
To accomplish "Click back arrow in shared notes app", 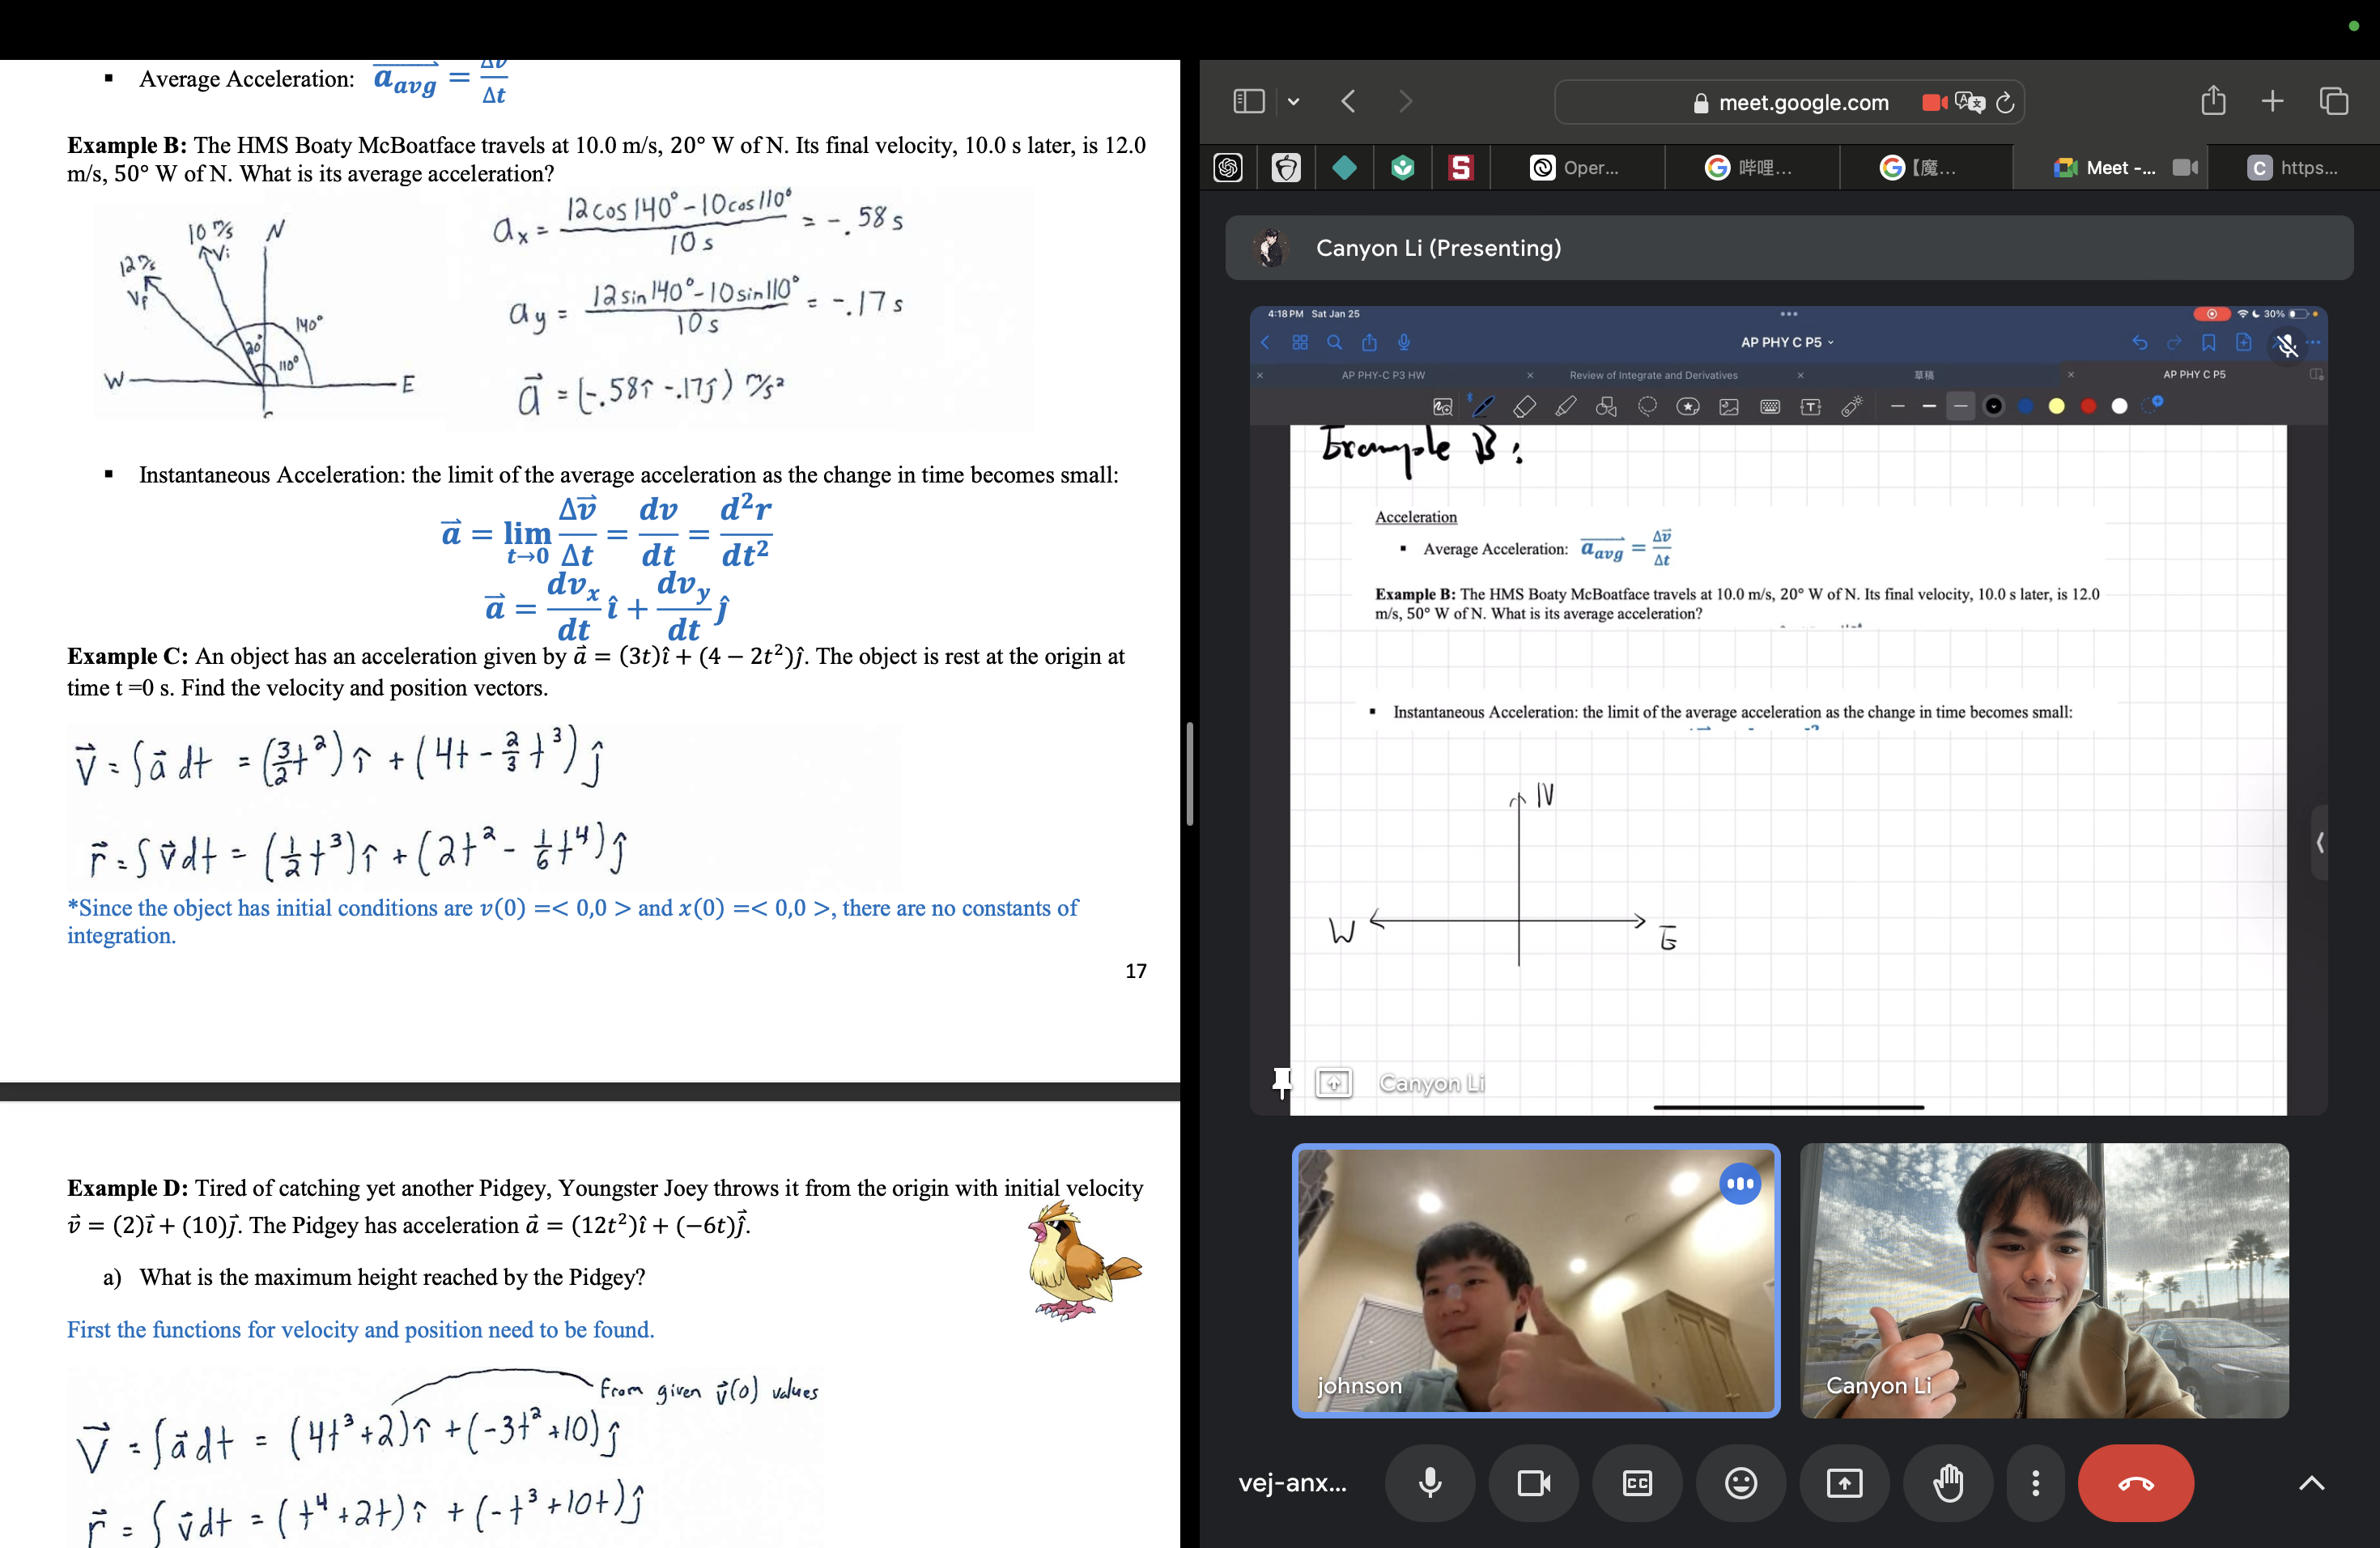I will [x=1265, y=343].
